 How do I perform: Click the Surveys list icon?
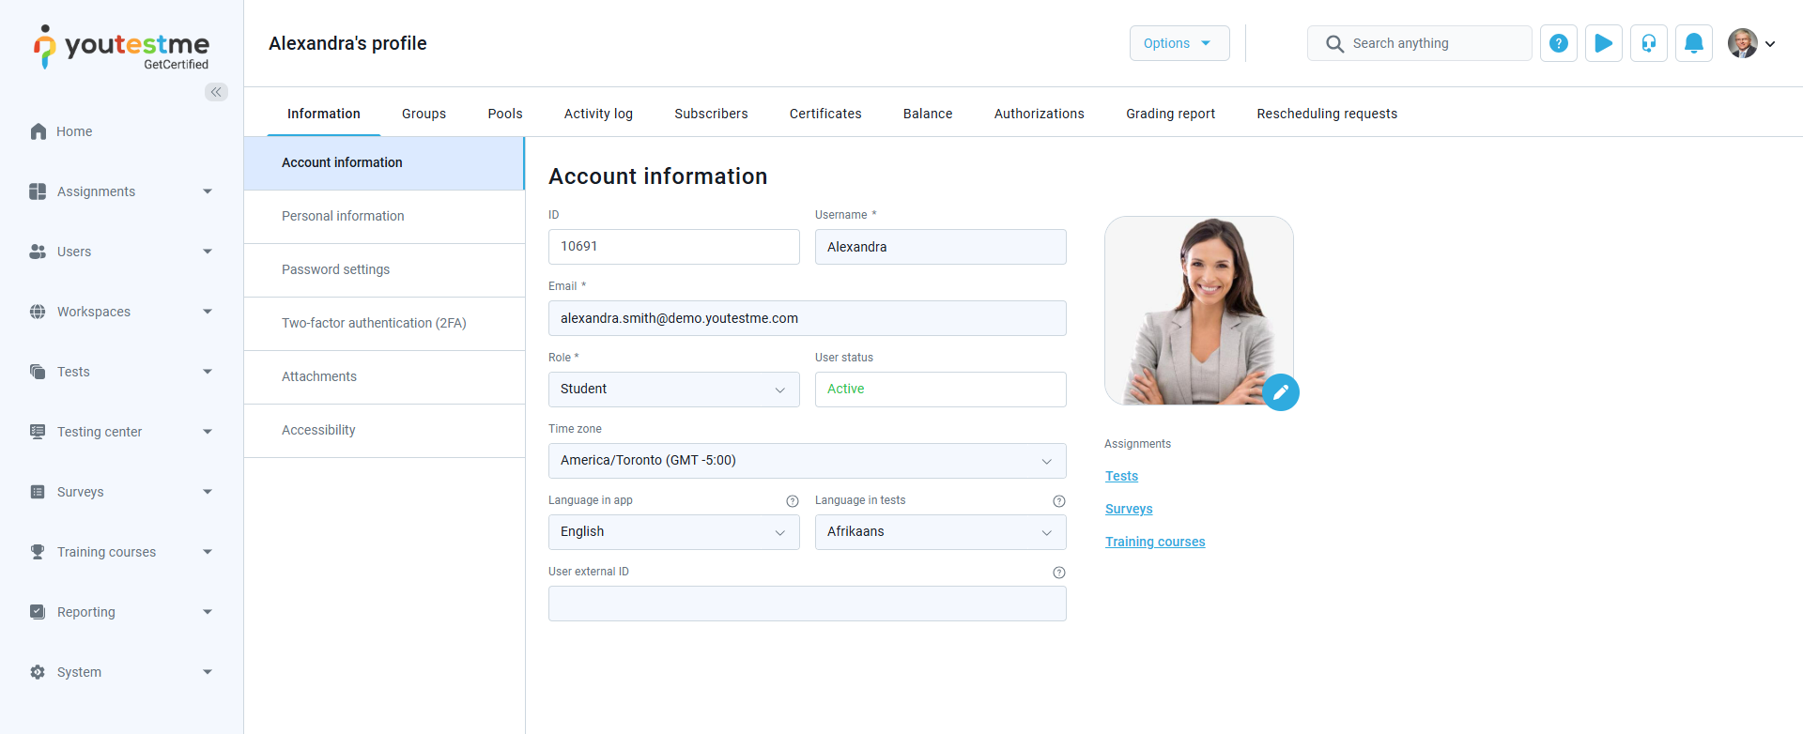(x=38, y=492)
